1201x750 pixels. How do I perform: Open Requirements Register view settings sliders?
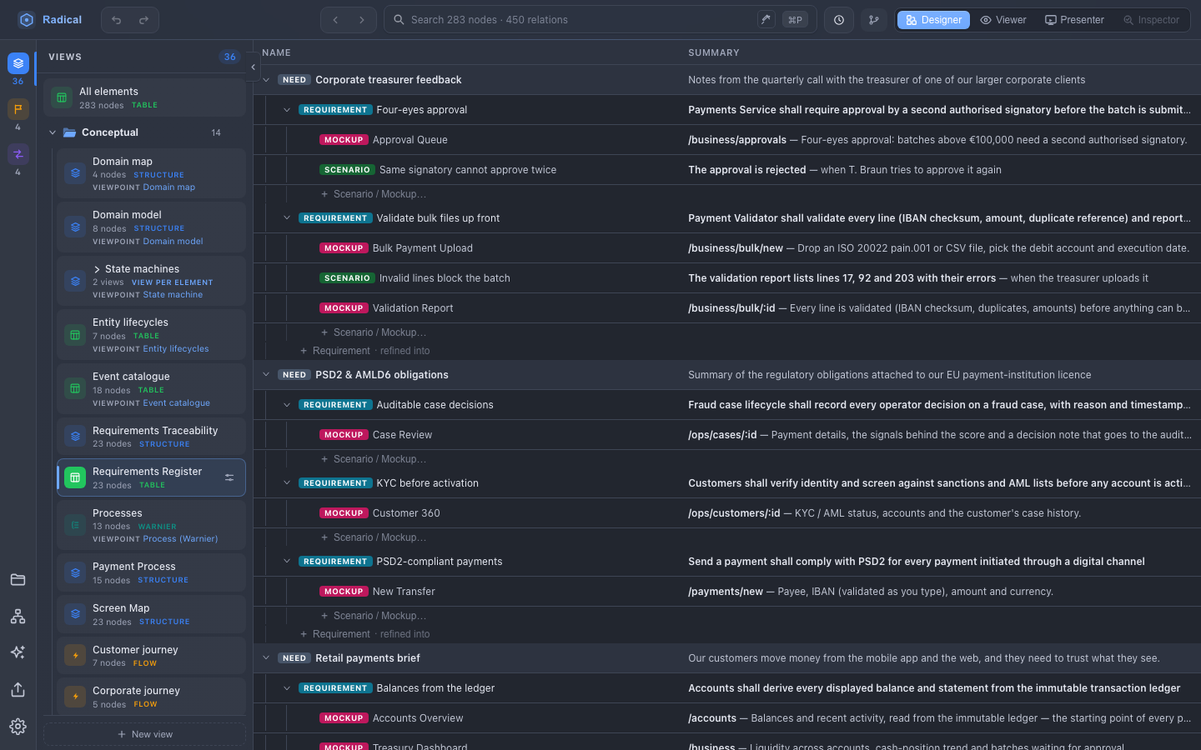(x=229, y=477)
